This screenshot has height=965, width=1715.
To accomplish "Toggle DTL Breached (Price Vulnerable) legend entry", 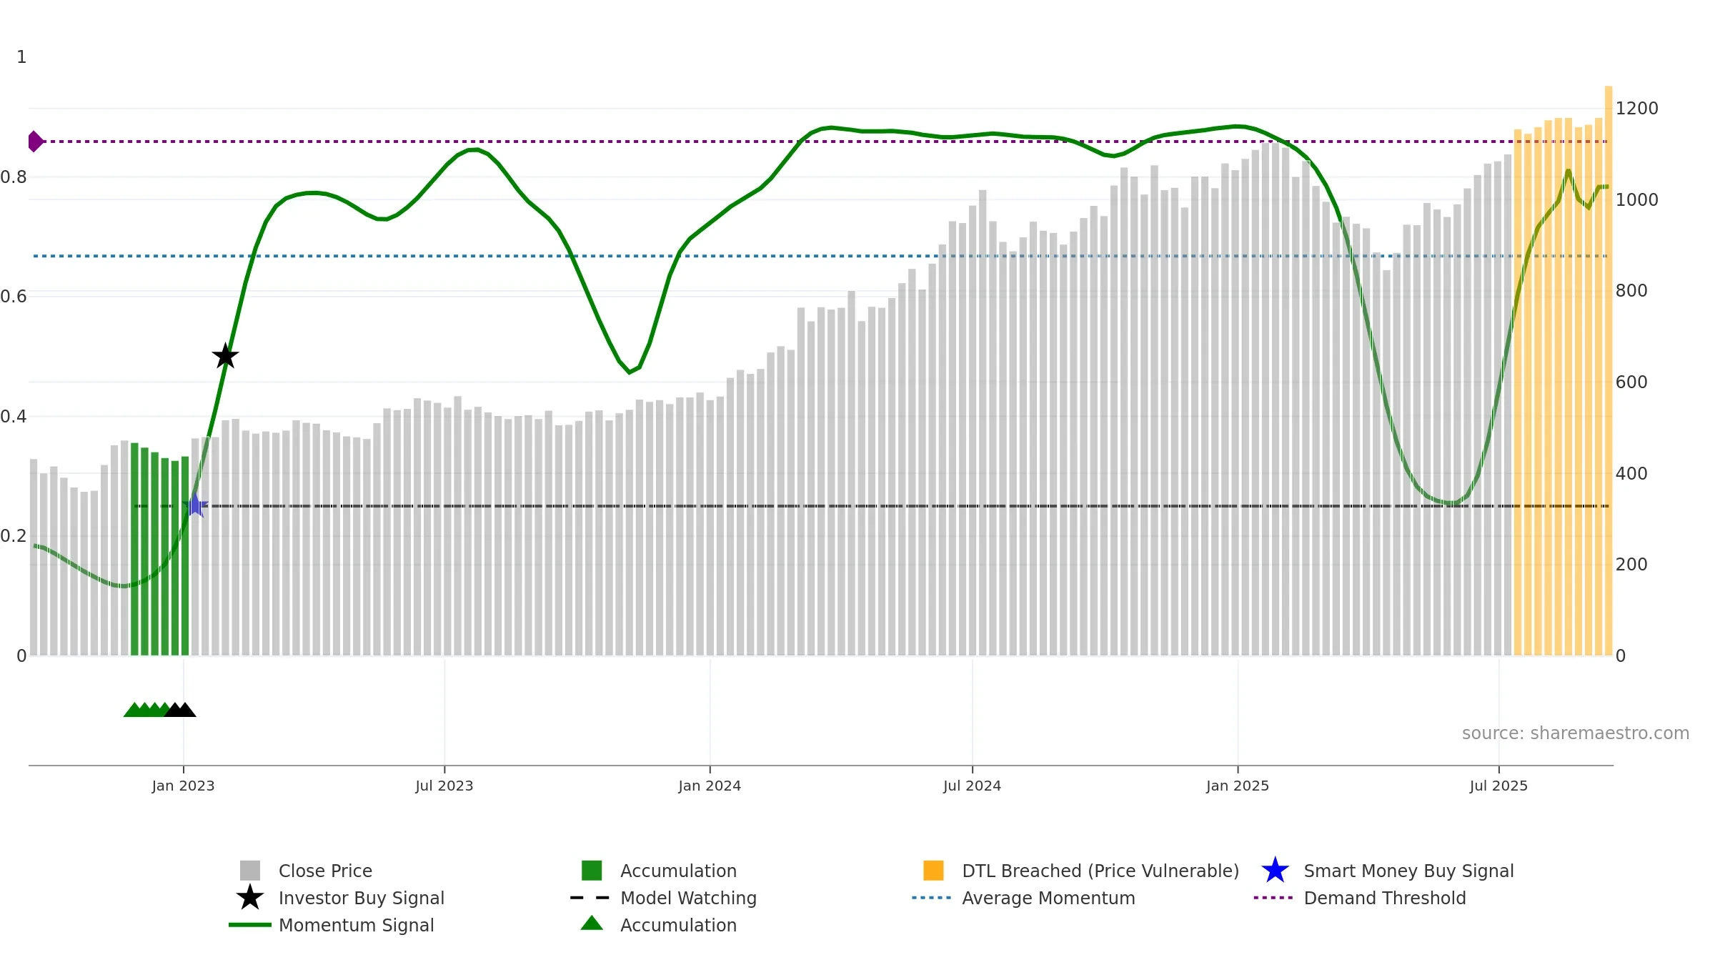I will (1100, 871).
